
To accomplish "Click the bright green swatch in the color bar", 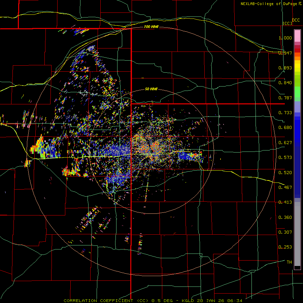I will pyautogui.click(x=297, y=92).
